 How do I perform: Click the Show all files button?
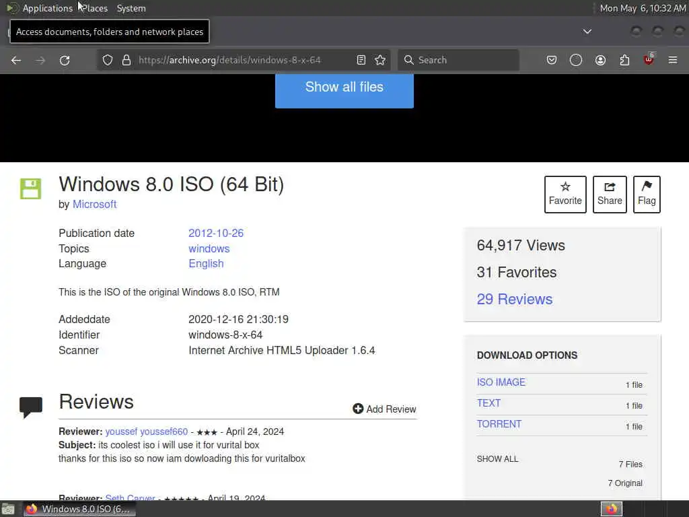click(344, 91)
